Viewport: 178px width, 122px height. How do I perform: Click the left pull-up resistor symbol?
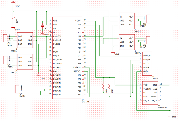[103, 86]
